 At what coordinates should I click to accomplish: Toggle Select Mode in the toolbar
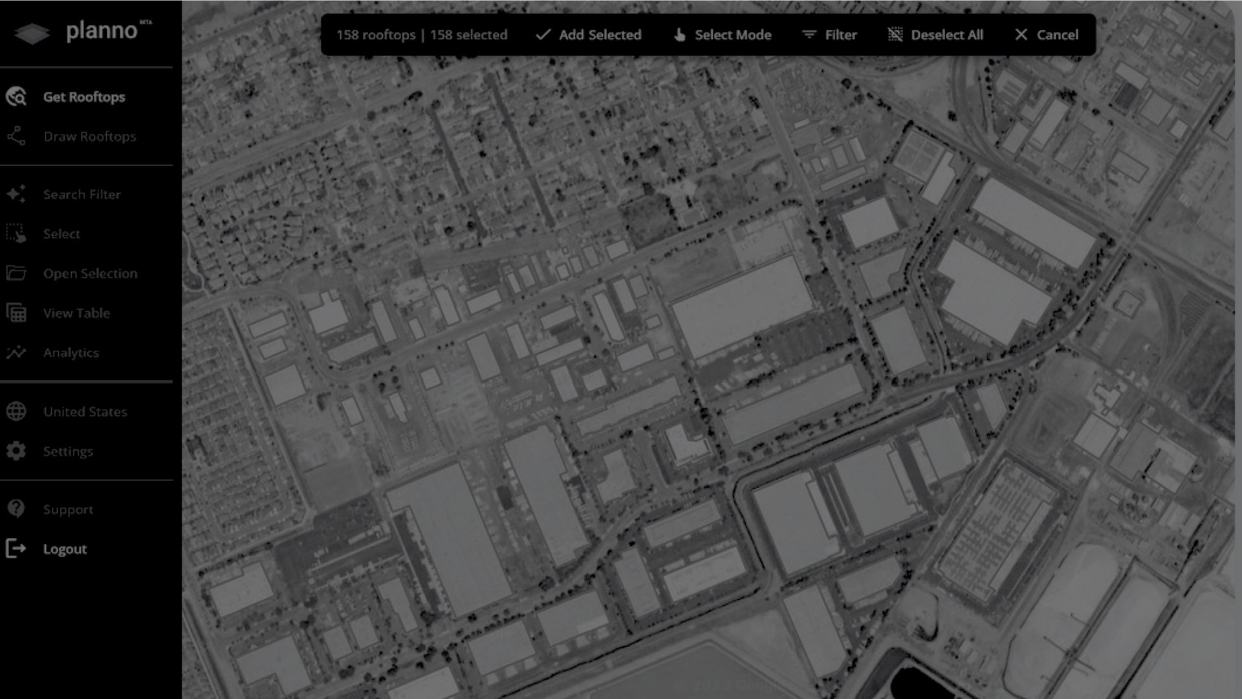pos(723,35)
